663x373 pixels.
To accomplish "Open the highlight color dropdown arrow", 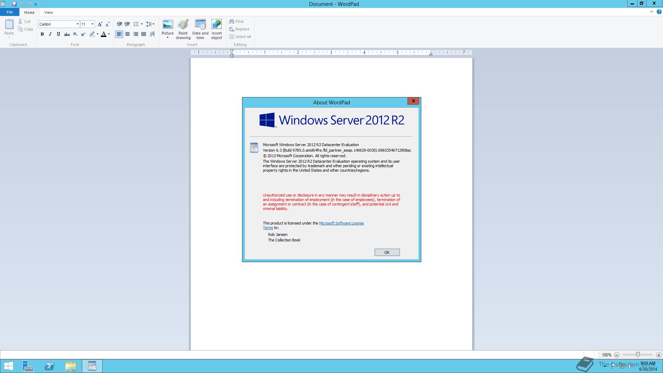I will [x=97, y=34].
